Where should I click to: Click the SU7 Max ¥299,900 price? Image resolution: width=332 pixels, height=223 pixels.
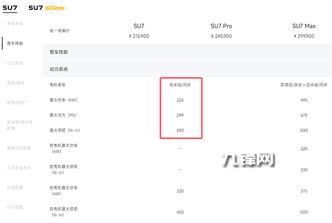[303, 36]
